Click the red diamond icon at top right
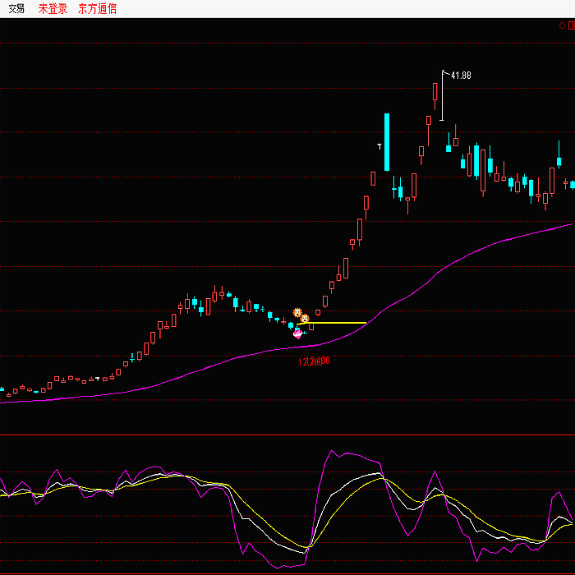The height and width of the screenshot is (575, 575). (x=562, y=25)
